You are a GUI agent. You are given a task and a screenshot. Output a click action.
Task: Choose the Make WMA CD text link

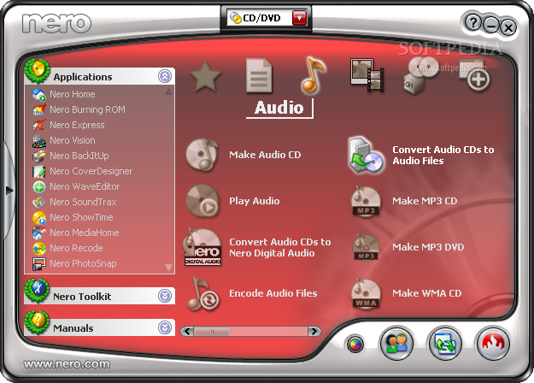tap(426, 293)
